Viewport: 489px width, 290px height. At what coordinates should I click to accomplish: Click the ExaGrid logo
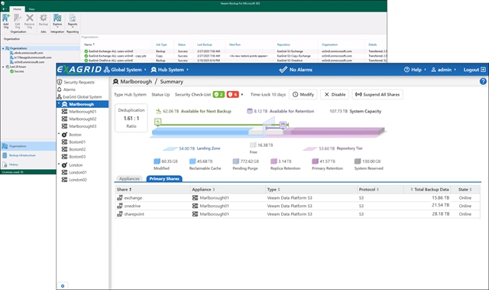point(79,70)
